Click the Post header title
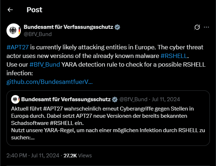Viewport: 216px width, 166px height. coord(35,10)
